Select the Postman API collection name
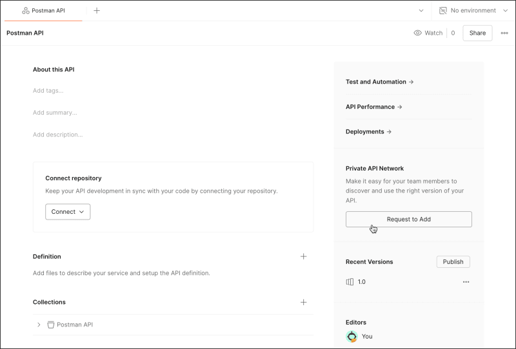The image size is (516, 349). tap(75, 325)
